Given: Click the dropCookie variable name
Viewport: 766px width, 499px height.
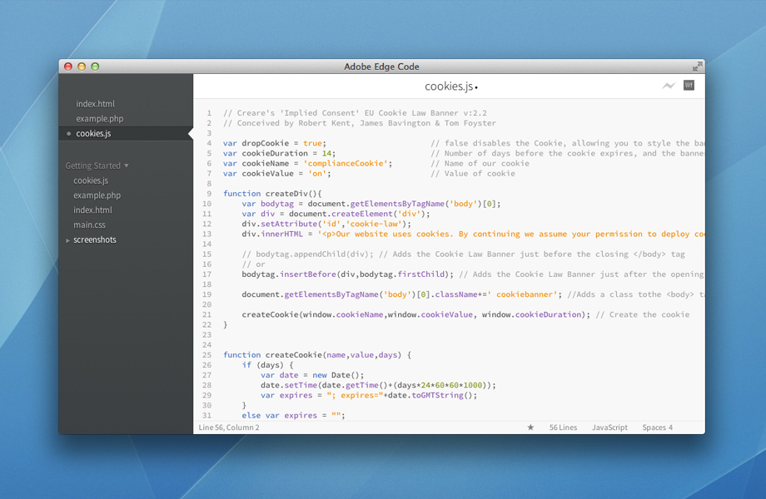Looking at the screenshot, I should [x=266, y=143].
